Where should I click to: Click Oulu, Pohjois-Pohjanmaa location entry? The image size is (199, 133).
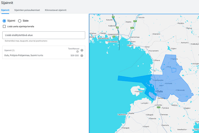(24, 55)
